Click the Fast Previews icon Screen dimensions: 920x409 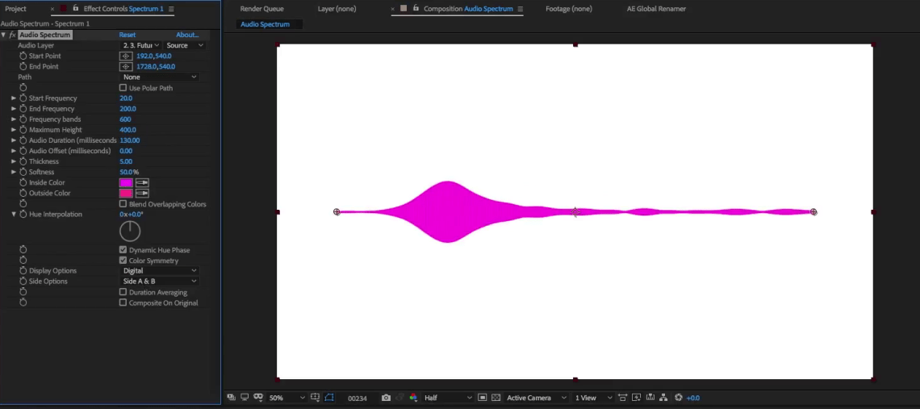pos(636,398)
